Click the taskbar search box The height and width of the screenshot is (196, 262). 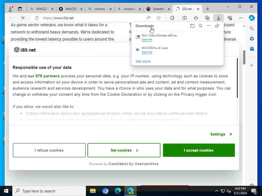tap(49, 191)
